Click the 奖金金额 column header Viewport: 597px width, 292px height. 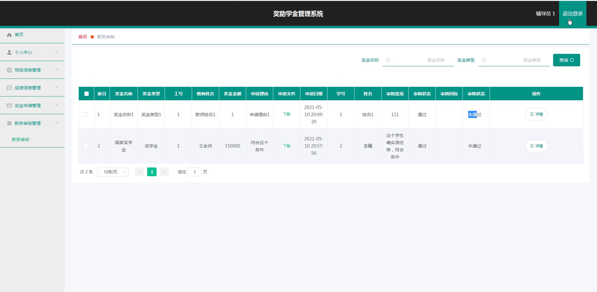pyautogui.click(x=233, y=94)
